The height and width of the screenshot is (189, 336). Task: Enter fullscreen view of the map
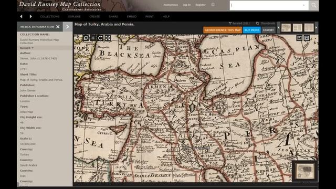108,38
